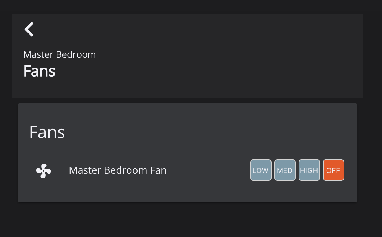Turn the fan to HIGH speed
This screenshot has height=237, width=382.
coord(309,170)
